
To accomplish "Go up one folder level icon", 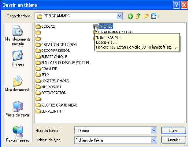I will pyautogui.click(x=138, y=16).
